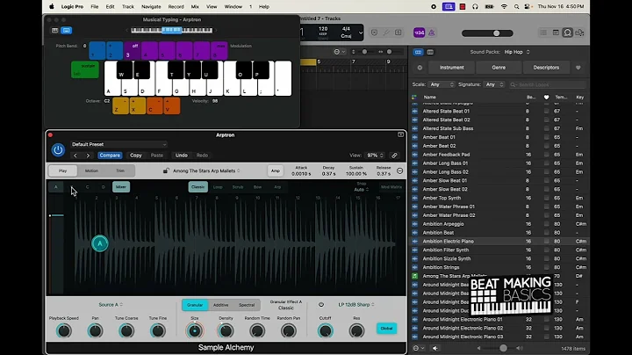Open the media browser toolbar icon
Screen dimensions: 632x355
click(579, 33)
